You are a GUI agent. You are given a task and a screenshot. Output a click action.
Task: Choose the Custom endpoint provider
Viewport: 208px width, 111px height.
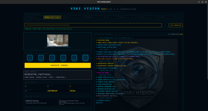point(35,21)
